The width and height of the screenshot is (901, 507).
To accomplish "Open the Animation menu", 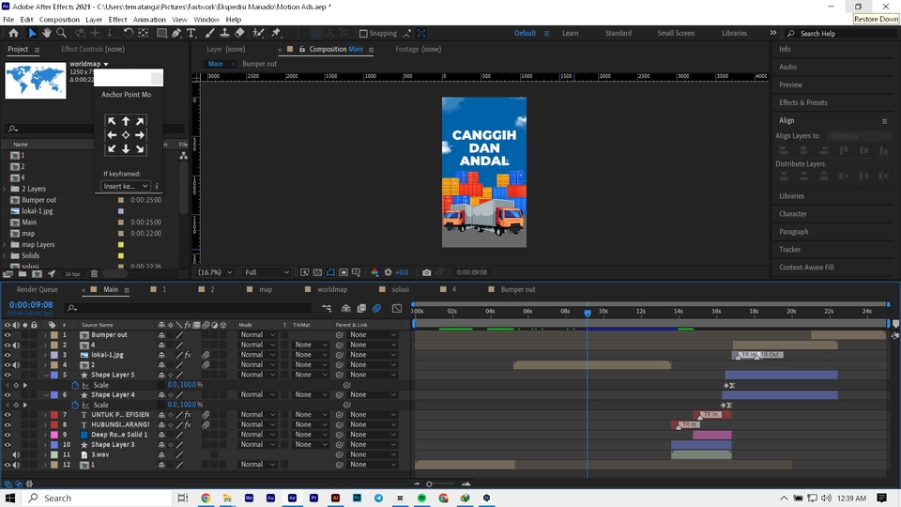I will click(x=149, y=20).
